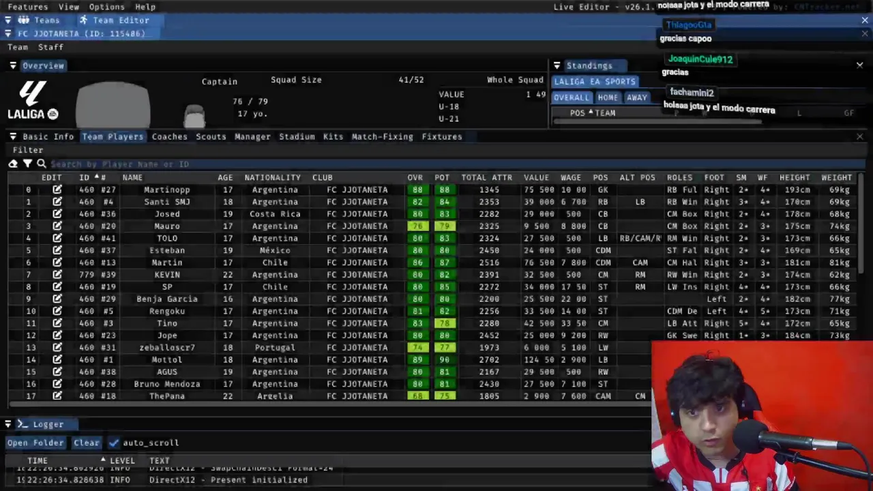
Task: Click the eraser clear-filter icon
Action: [13, 164]
